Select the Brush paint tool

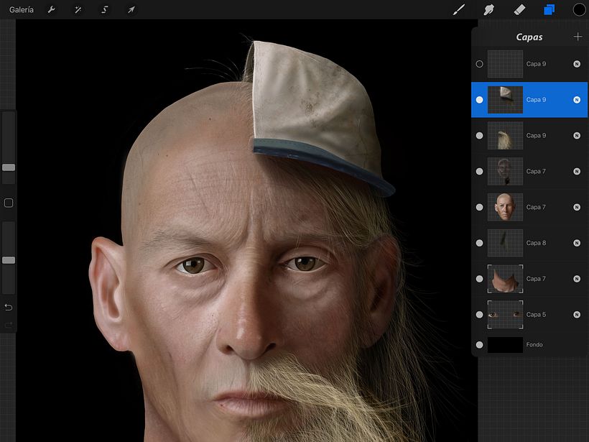tap(459, 10)
